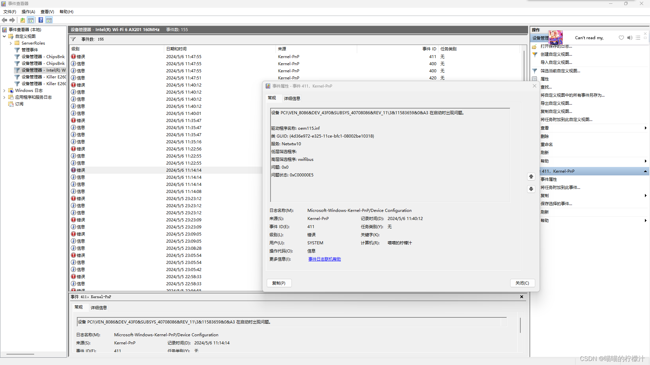650x365 pixels.
Task: Open the 事件日志联机帮助 link
Action: tap(324, 259)
